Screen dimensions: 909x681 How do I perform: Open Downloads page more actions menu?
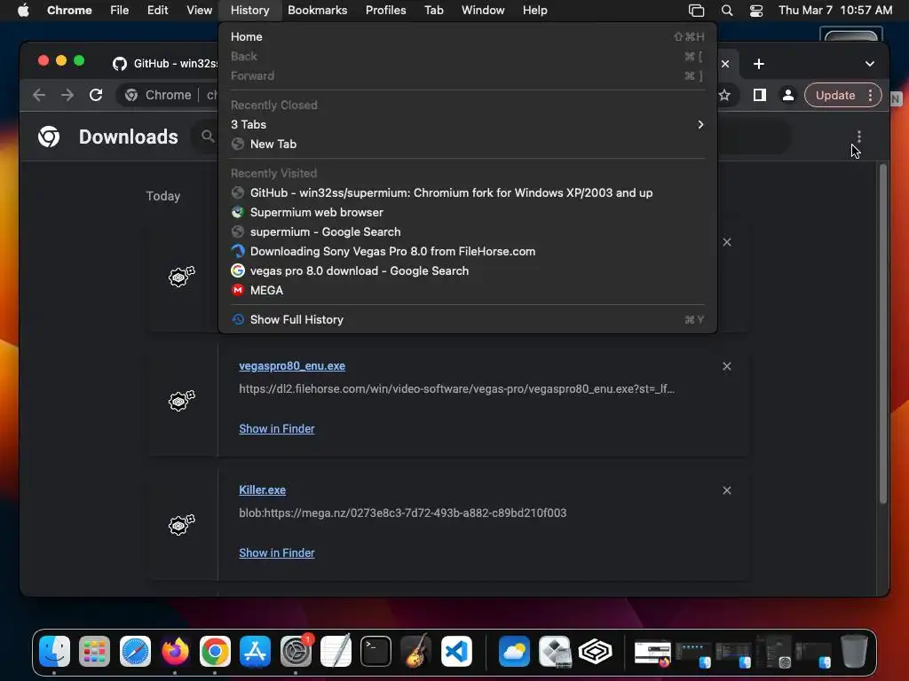[x=858, y=137]
